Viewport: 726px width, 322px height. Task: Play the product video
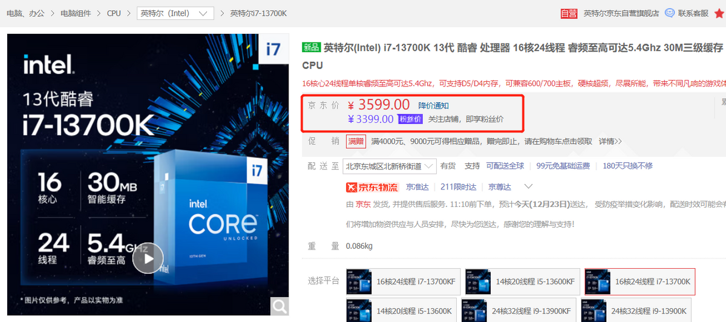coord(148,258)
